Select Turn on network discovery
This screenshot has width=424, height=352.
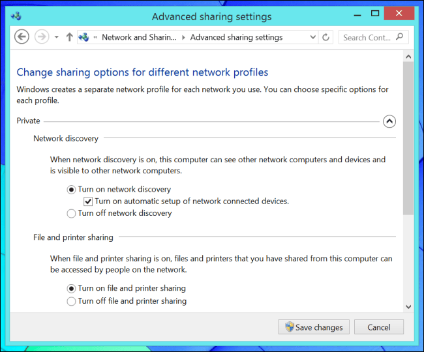[x=72, y=190]
